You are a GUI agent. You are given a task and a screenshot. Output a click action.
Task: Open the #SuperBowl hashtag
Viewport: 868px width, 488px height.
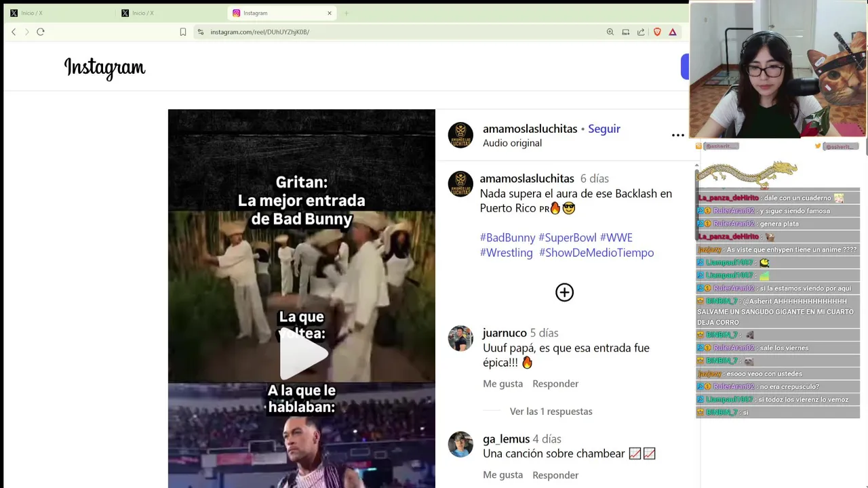click(x=567, y=237)
